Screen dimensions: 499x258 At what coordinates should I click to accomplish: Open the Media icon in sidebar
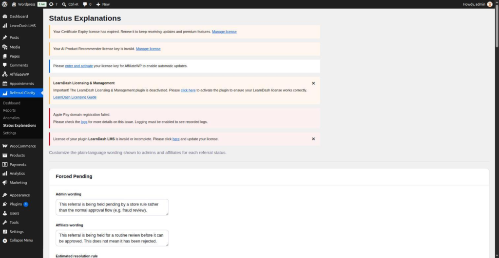(x=5, y=47)
